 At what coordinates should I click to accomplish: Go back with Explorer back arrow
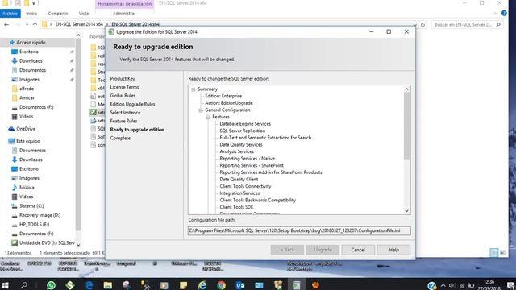6,25
